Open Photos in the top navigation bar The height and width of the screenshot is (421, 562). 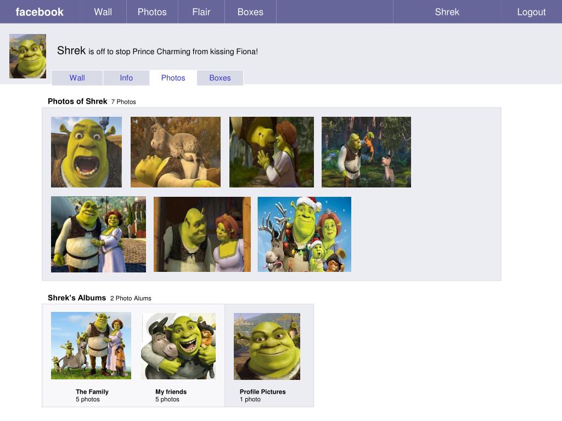152,12
